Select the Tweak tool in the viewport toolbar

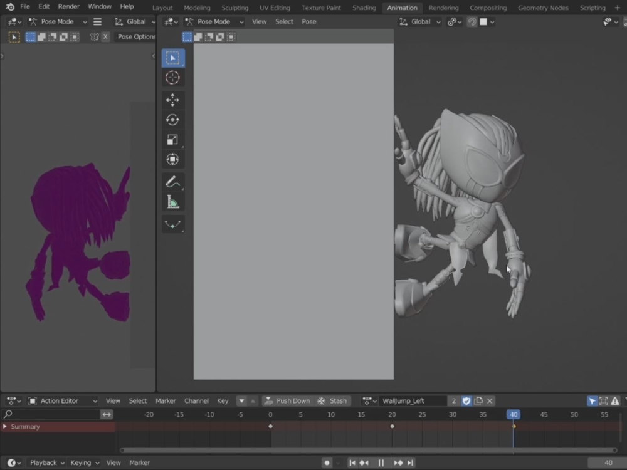click(x=173, y=58)
